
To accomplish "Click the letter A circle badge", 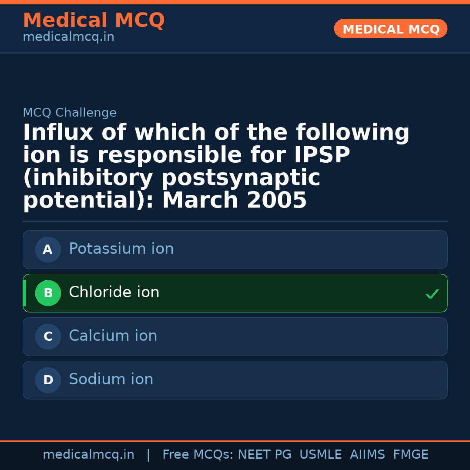I will [48, 249].
